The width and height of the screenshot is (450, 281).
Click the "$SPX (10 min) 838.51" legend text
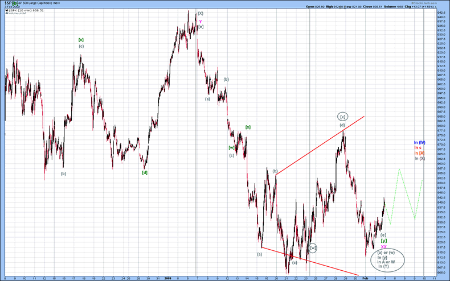tap(26, 10)
